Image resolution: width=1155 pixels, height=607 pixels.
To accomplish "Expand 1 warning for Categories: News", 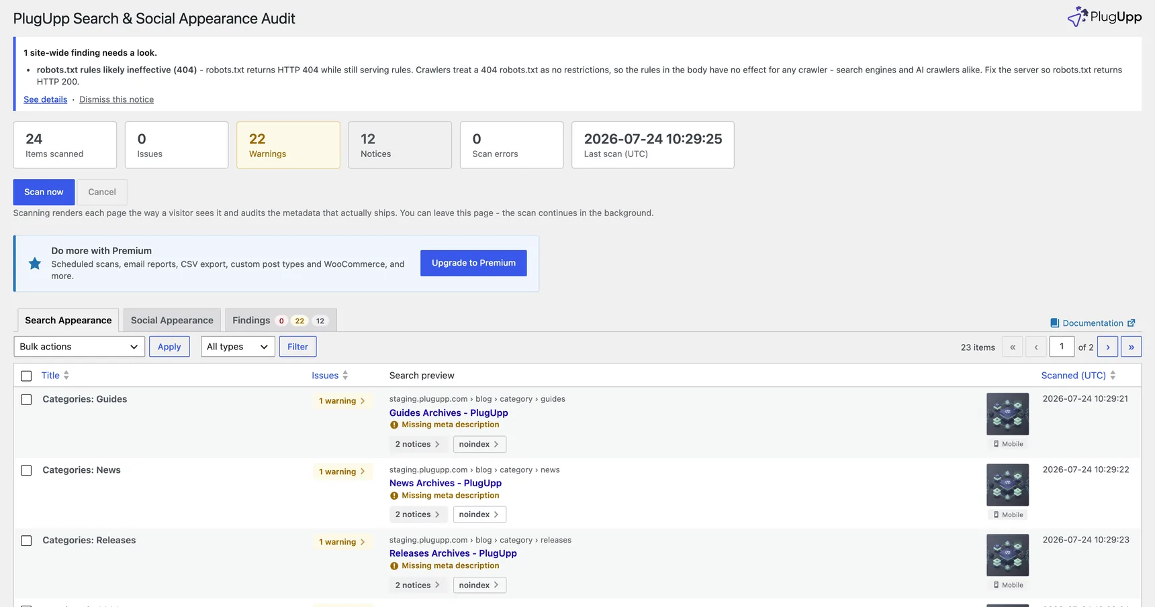I will [x=342, y=472].
